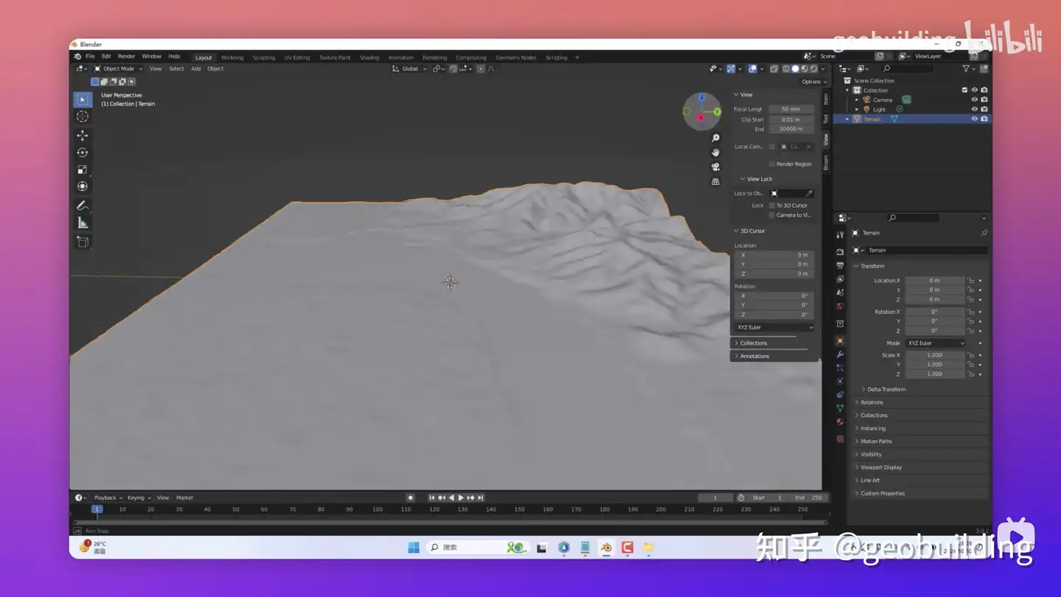Select the Scale tool
This screenshot has height=597, width=1061.
click(83, 170)
